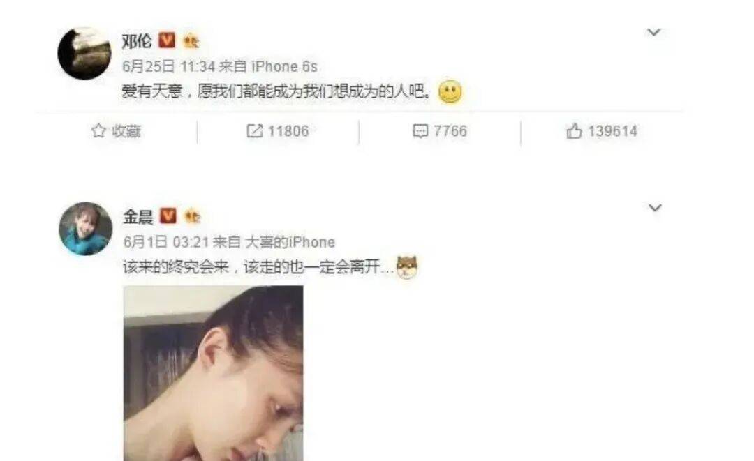Open 金晨's round profile avatar
Screen dimensions: 754x461
tap(85, 229)
